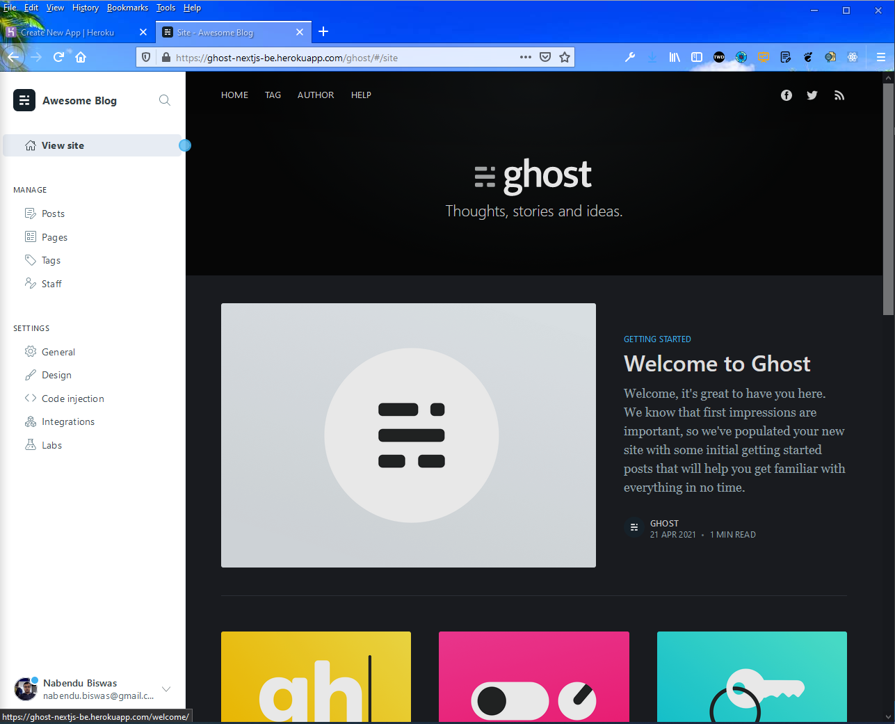The width and height of the screenshot is (895, 724).
Task: Click HOME in site navigation
Action: point(234,95)
